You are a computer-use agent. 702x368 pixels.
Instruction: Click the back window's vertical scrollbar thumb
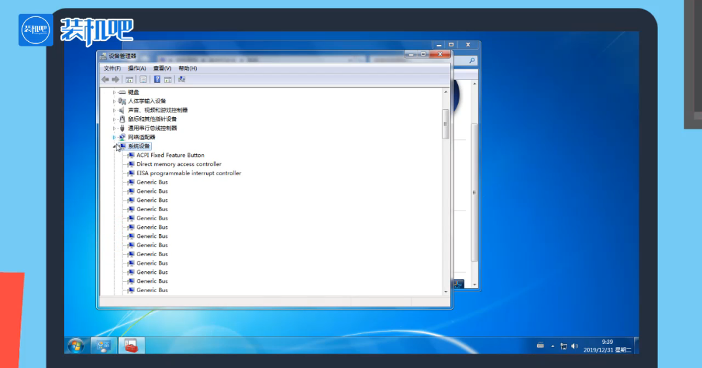(x=474, y=192)
